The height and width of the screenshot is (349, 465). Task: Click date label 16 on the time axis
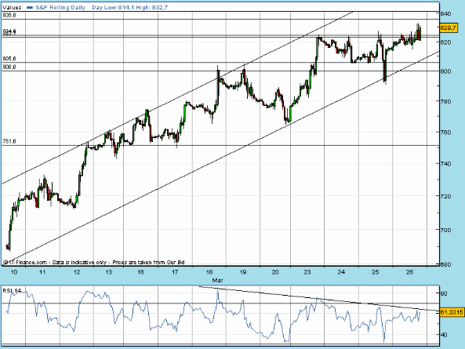pyautogui.click(x=140, y=272)
